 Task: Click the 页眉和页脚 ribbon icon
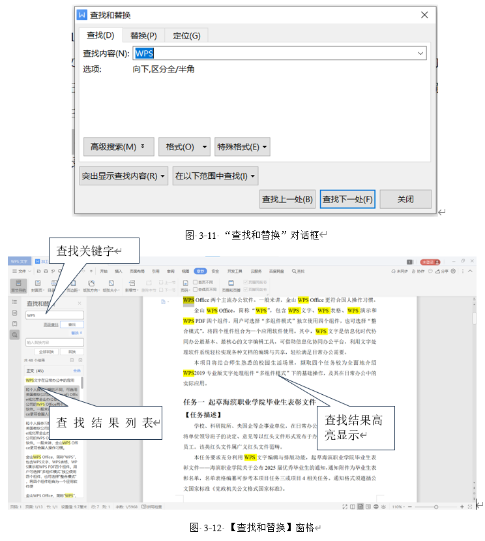pos(231,286)
